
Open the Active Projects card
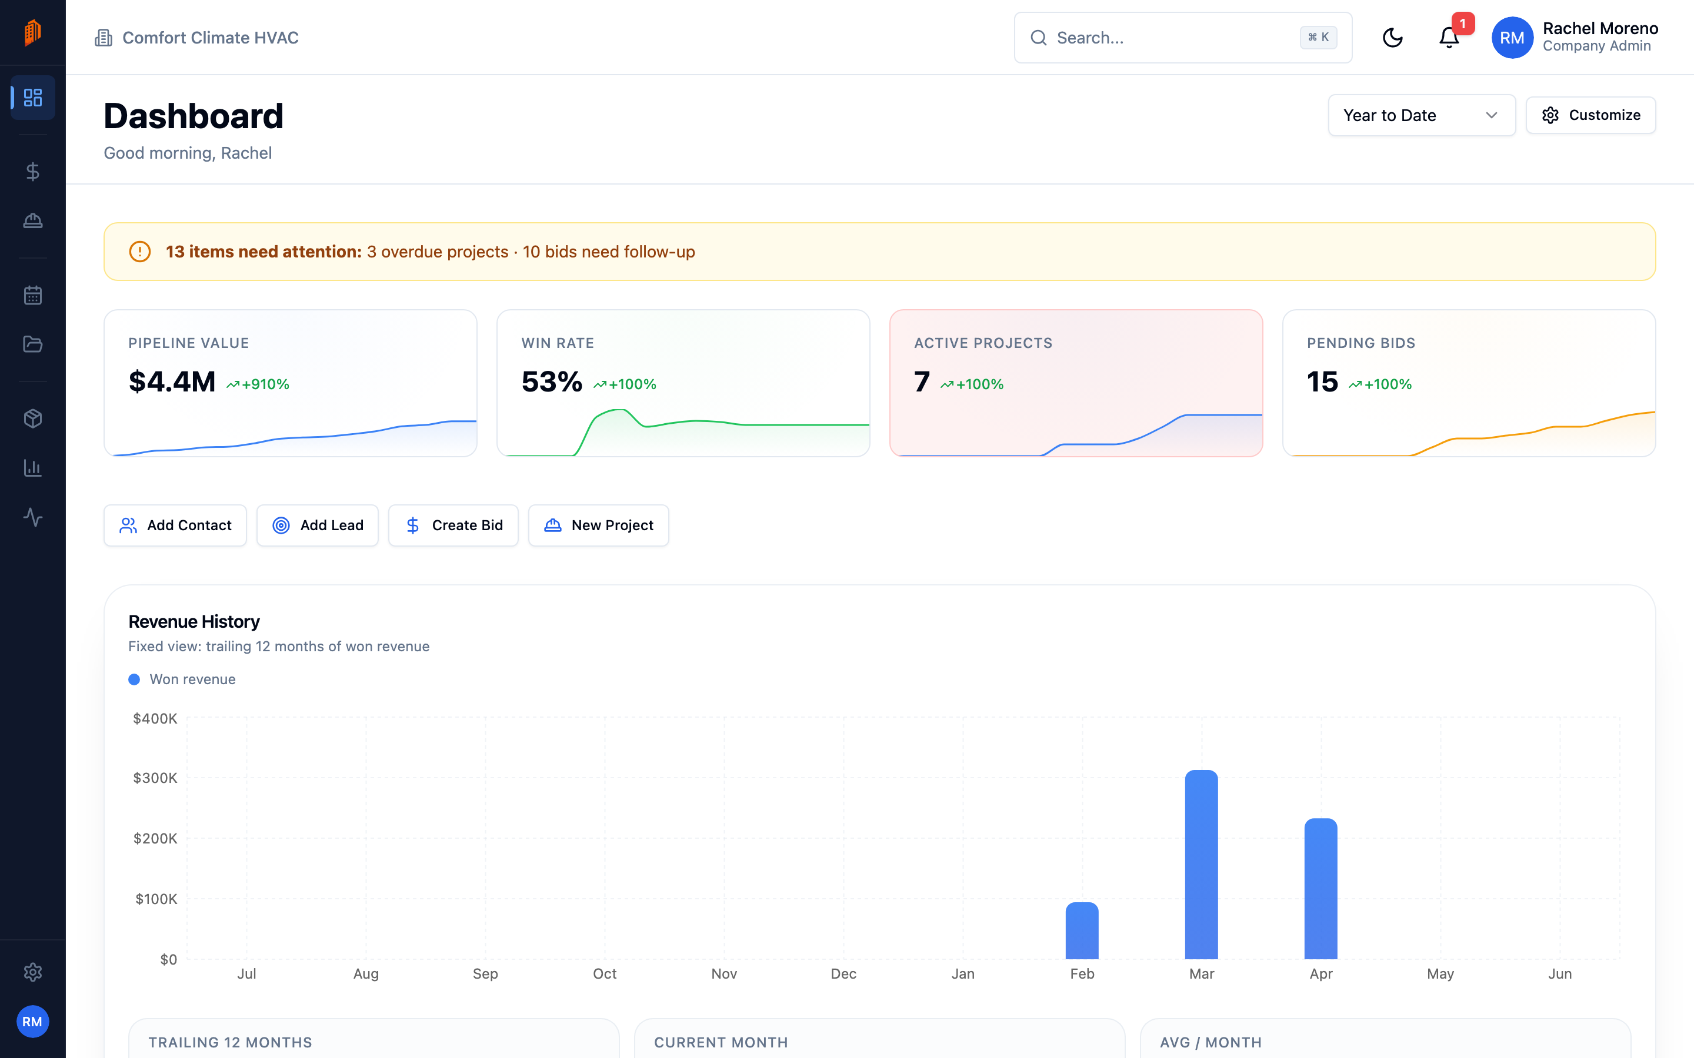(1076, 383)
